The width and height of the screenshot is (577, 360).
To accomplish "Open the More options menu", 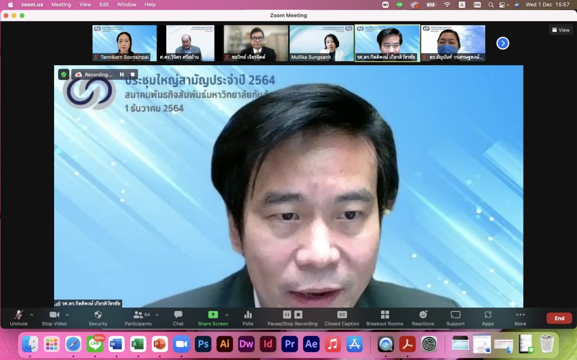I will coord(520,318).
